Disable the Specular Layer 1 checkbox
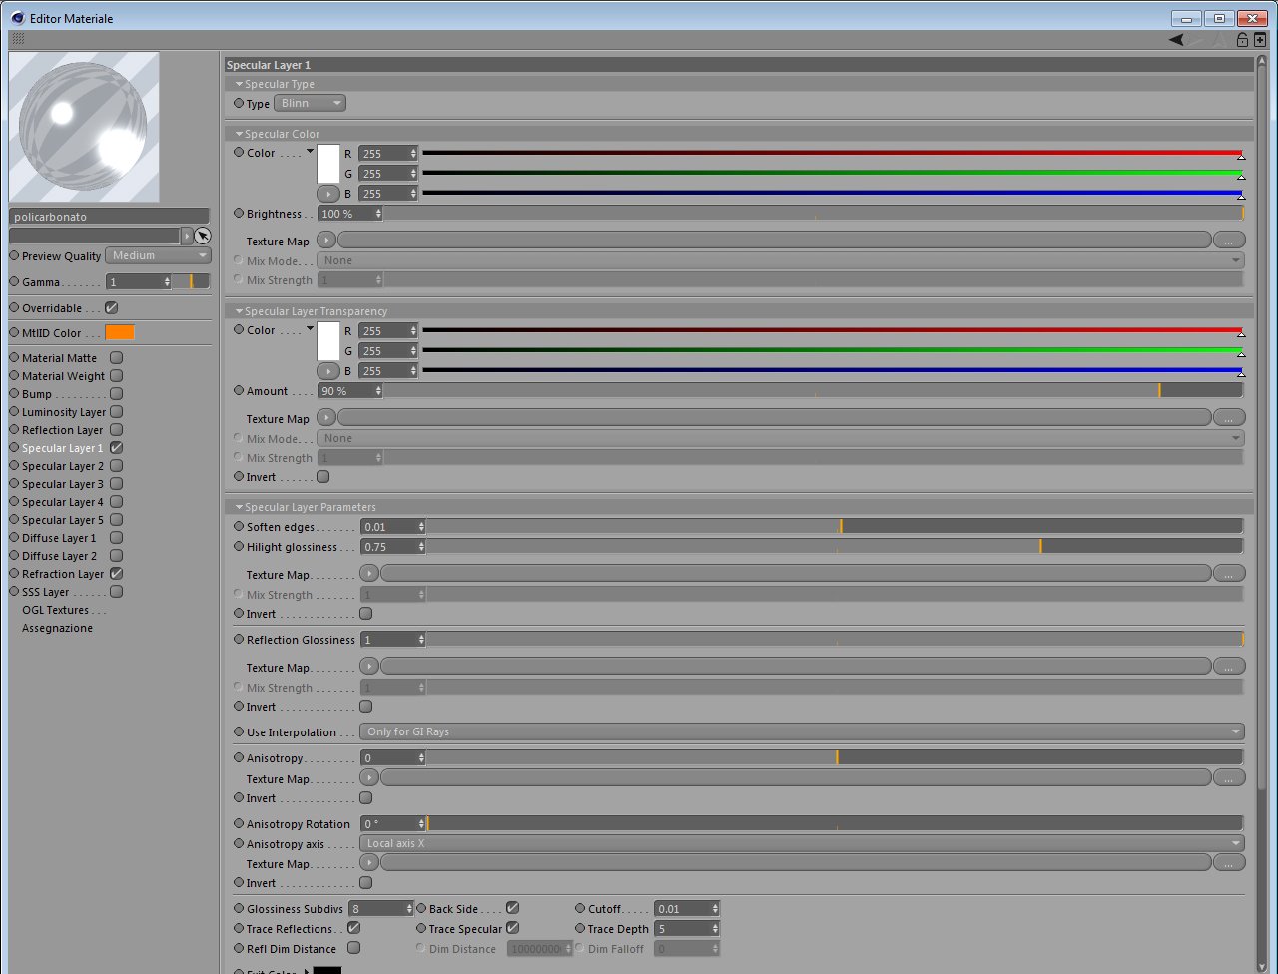The image size is (1278, 974). point(116,447)
